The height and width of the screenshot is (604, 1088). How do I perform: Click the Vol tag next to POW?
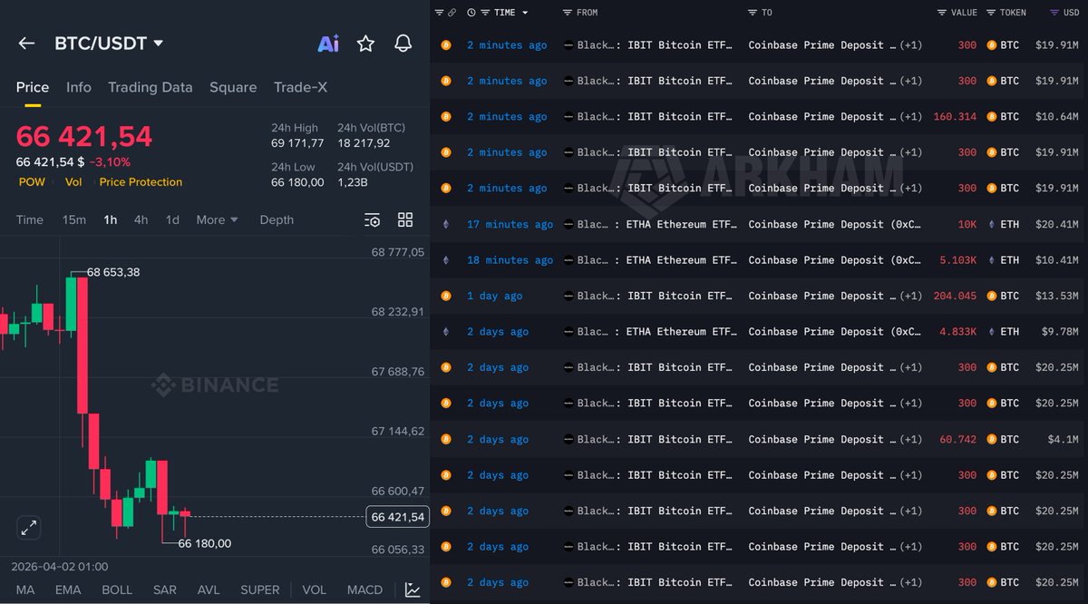[x=73, y=182]
